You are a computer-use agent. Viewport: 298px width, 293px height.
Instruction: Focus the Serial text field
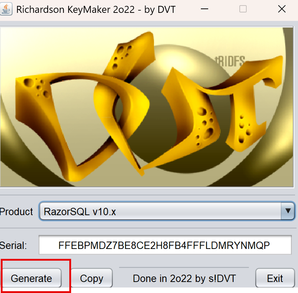(165, 245)
